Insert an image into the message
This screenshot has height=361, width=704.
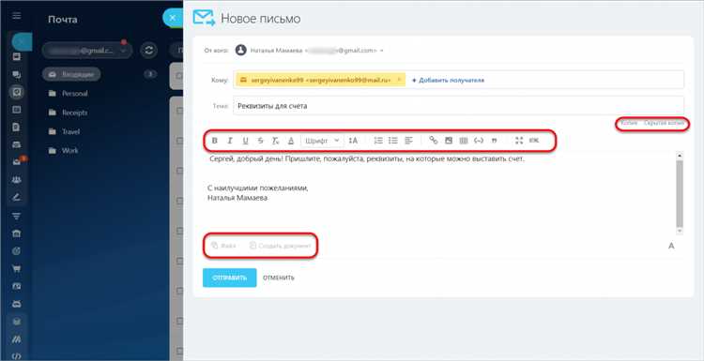tap(449, 141)
